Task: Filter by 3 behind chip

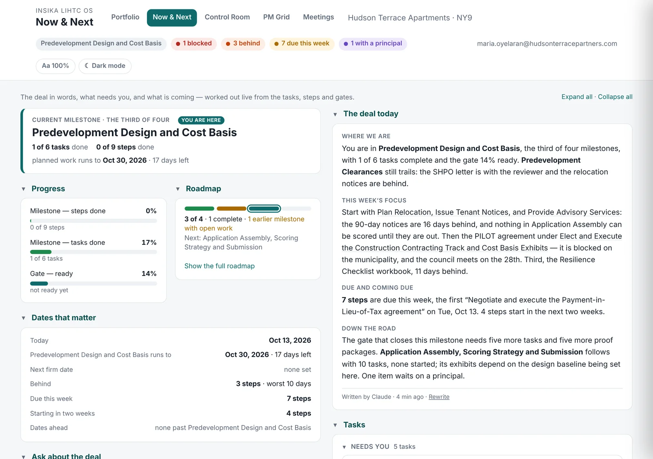Action: click(243, 44)
